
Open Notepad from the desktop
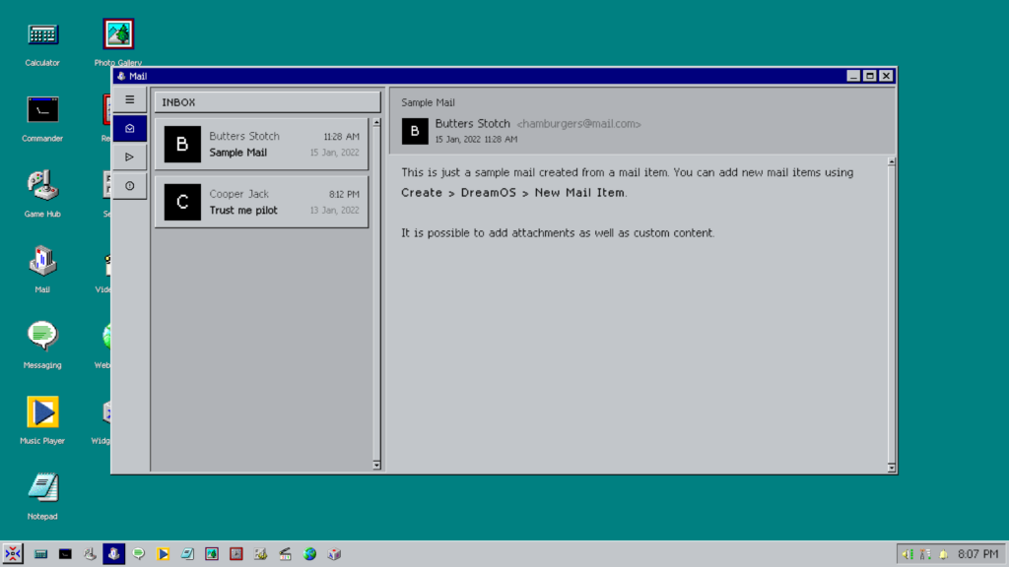coord(41,486)
